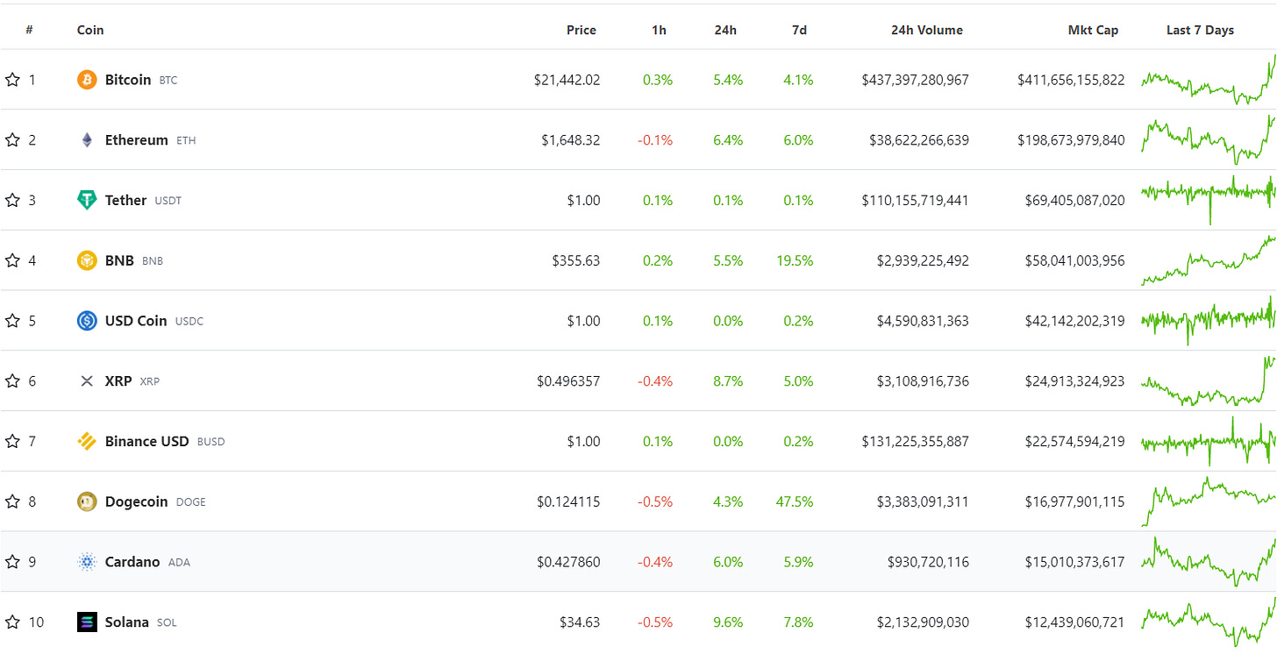Click Tether 24h volume $110,155,719,441
The image size is (1277, 654).
916,201
